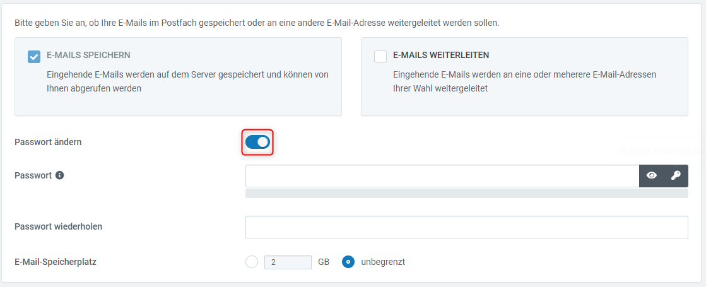Click the Passwort wiederholen label
This screenshot has width=706, height=287.
[58, 226]
